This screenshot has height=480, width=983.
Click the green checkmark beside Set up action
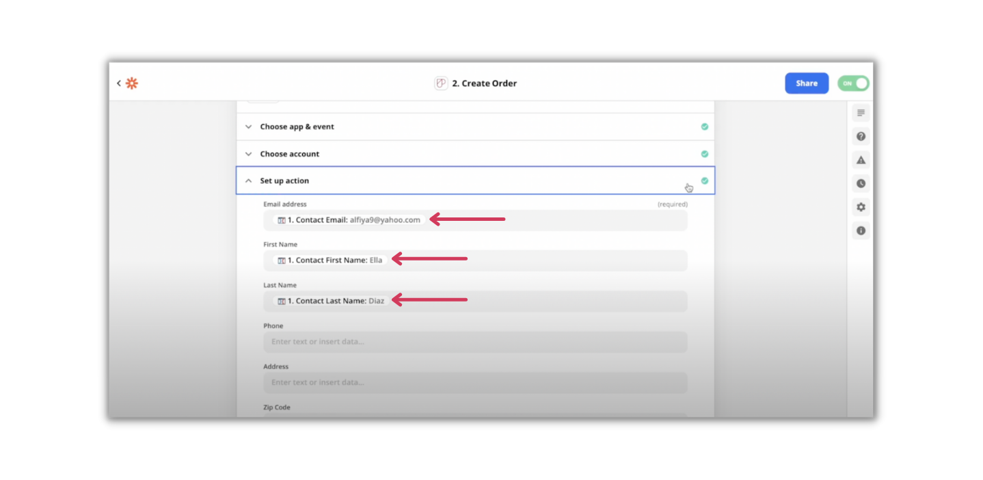coord(704,181)
